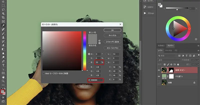The height and width of the screenshot is (105, 200).
Task: Open the Properties panel flyout menu
Action: coord(198,46)
